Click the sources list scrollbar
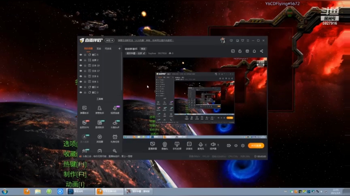Screen dimensions: 350x196 pyautogui.click(x=122, y=71)
